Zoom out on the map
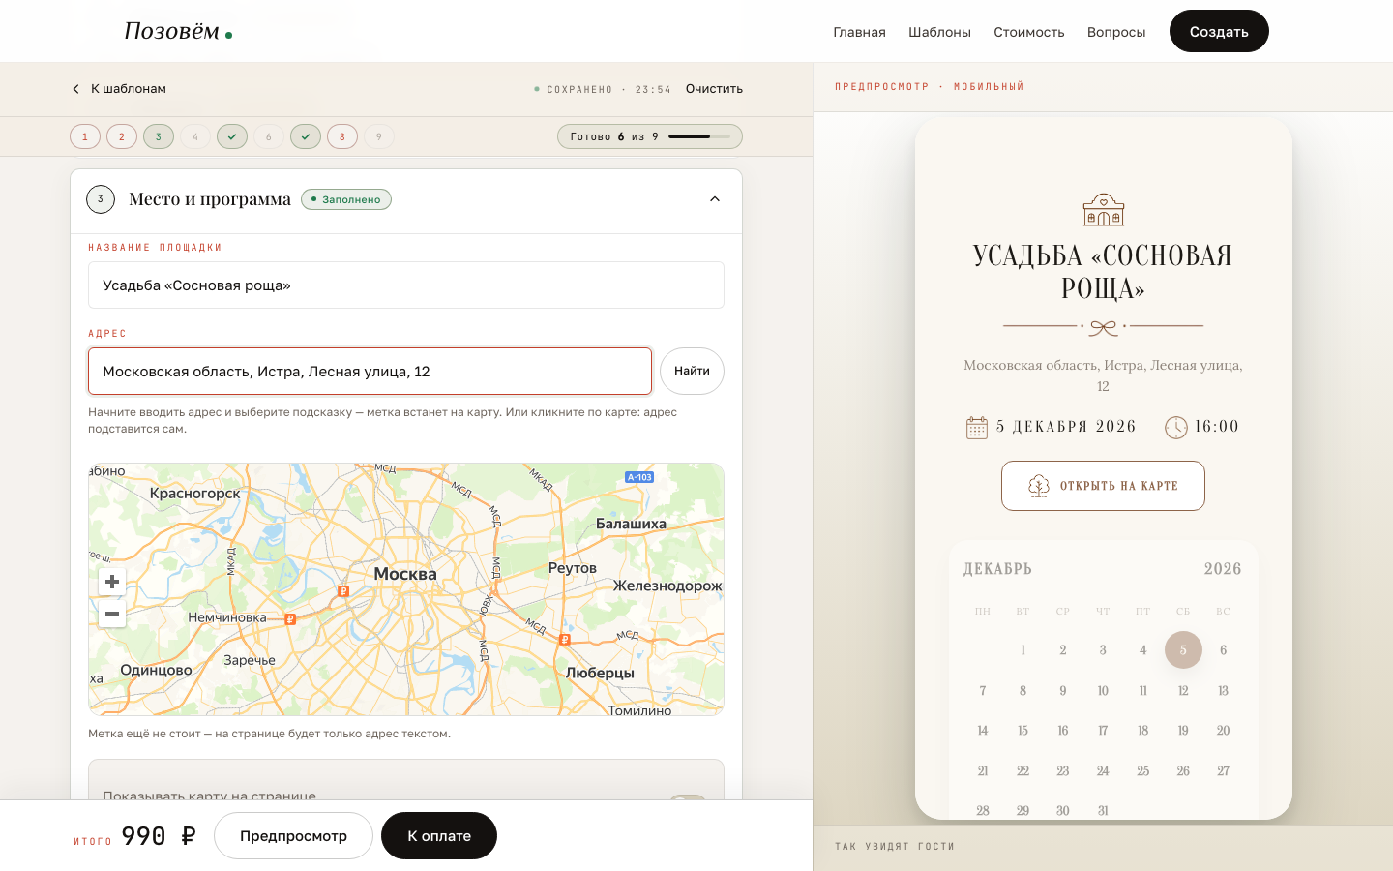Screen dimensions: 1393x871 click(x=112, y=614)
